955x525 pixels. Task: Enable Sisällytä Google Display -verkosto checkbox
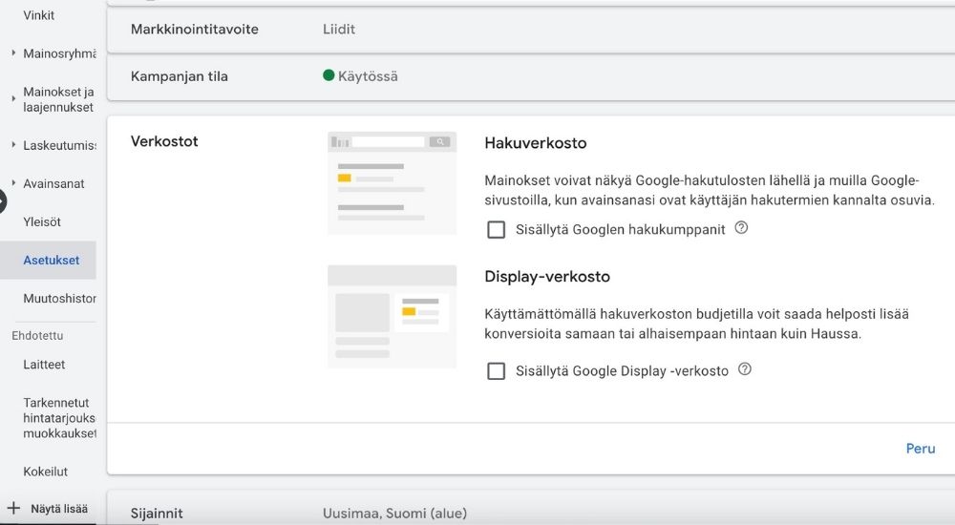(x=496, y=371)
